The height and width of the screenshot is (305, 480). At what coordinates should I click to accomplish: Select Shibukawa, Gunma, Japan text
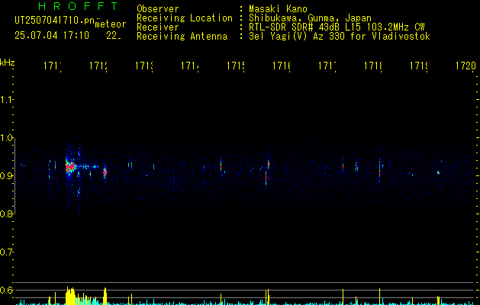tap(310, 18)
